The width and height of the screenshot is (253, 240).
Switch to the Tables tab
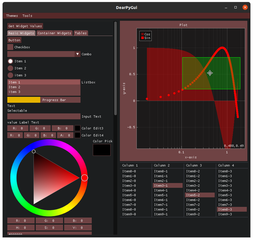(81, 33)
